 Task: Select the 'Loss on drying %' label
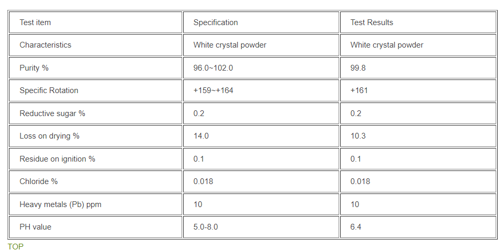point(49,136)
